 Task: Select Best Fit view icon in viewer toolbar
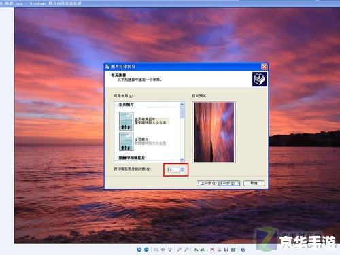156,250
